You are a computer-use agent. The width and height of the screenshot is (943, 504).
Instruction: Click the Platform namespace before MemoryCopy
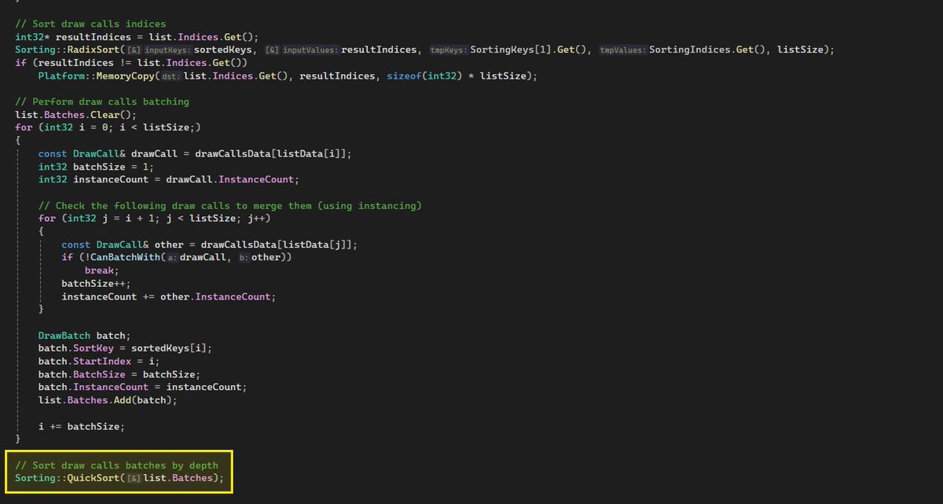click(61, 75)
